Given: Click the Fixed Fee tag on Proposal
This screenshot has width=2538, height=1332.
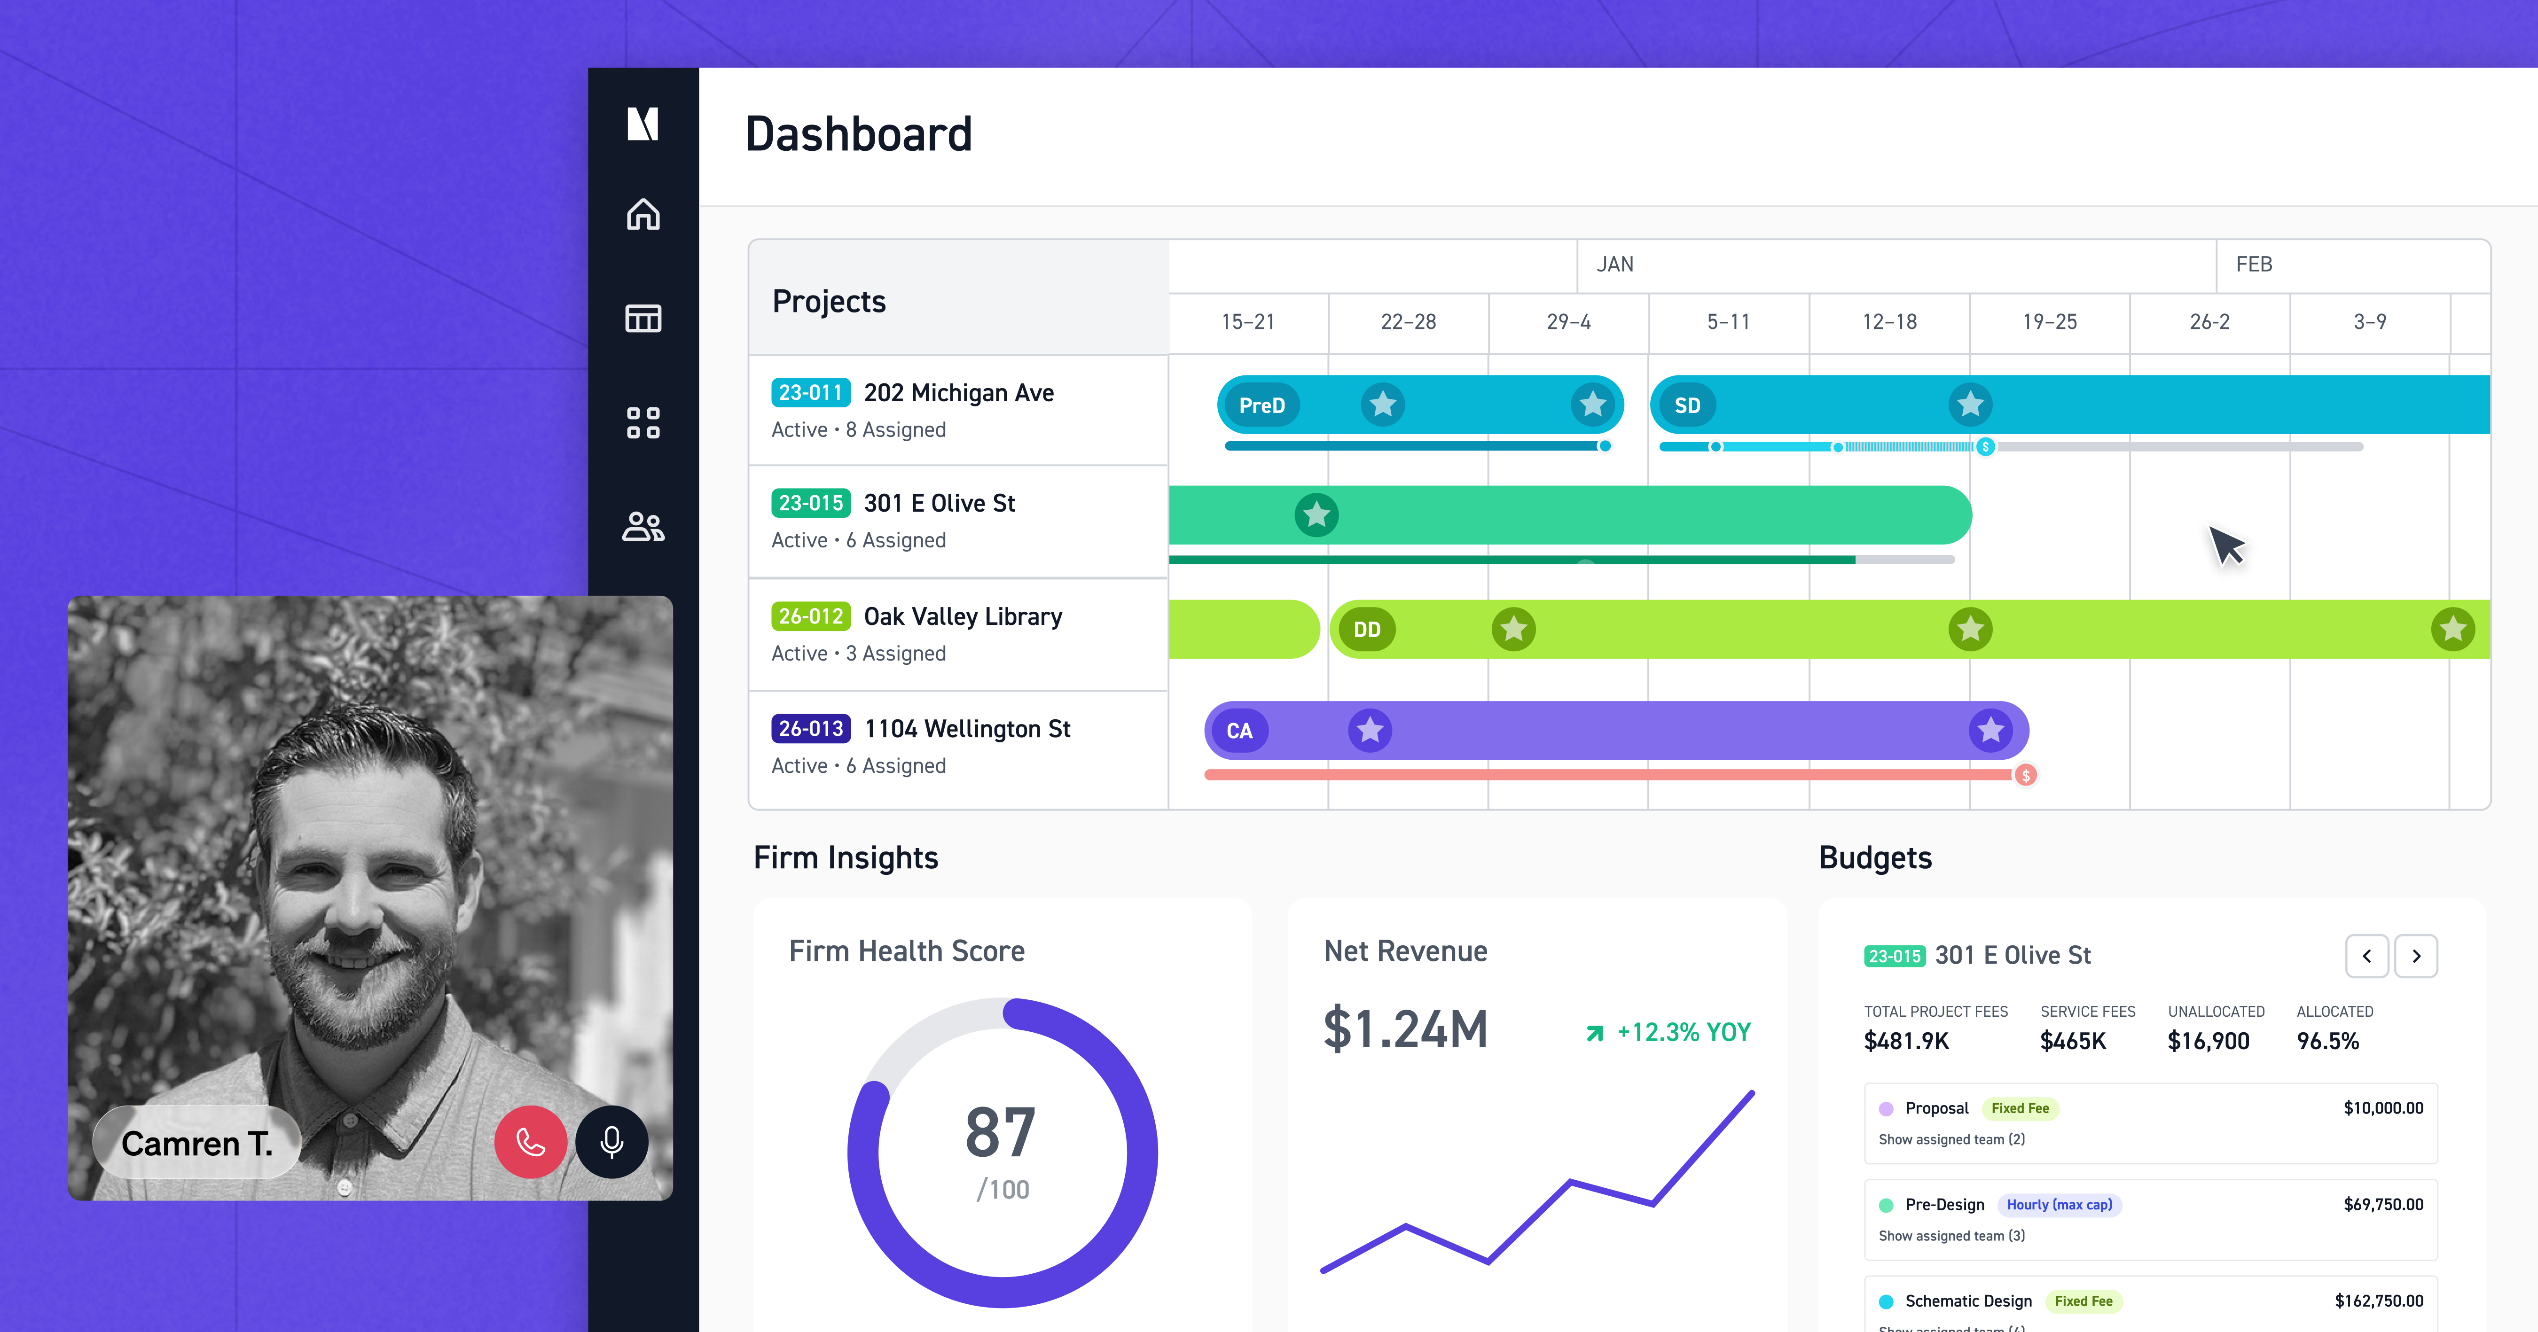Looking at the screenshot, I should click(x=2020, y=1108).
